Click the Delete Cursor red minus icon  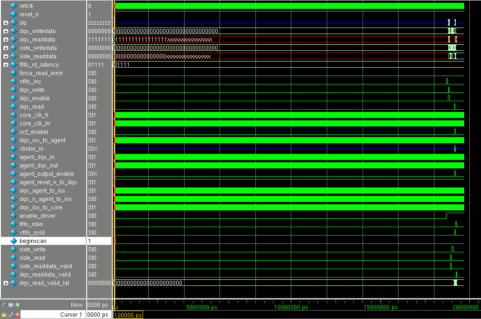pyautogui.click(x=18, y=315)
